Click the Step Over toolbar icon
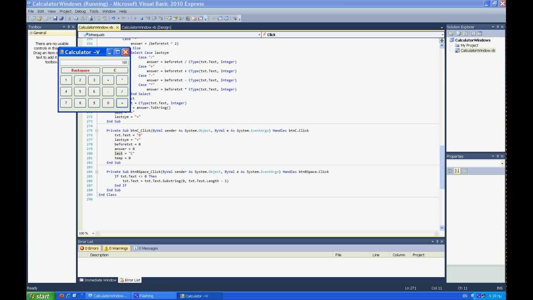 point(154,18)
